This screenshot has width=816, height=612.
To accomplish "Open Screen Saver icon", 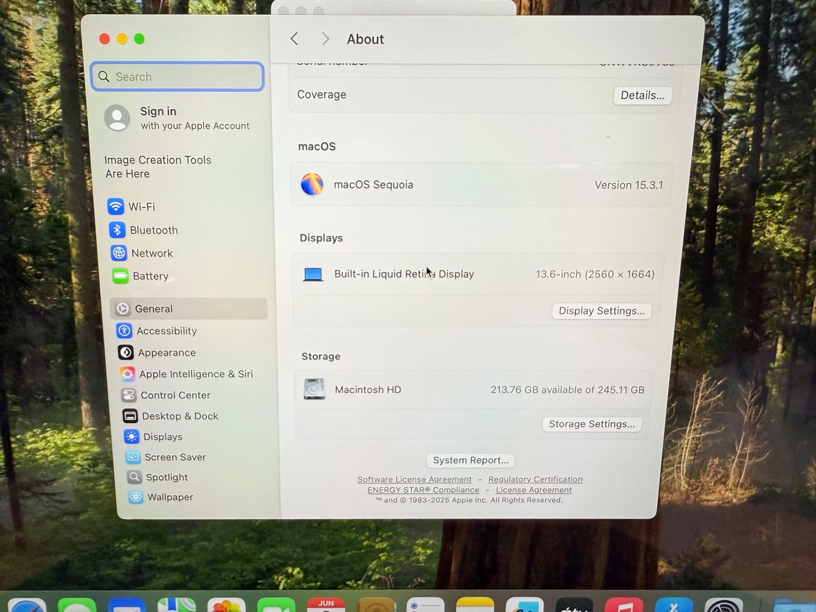I will [133, 457].
